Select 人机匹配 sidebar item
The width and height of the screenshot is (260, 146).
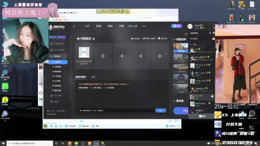point(57,76)
